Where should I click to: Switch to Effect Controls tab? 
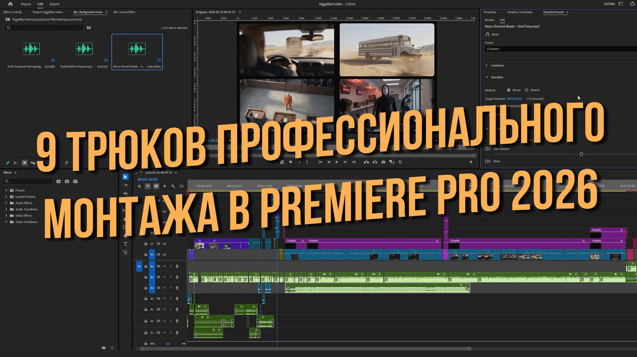13,12
